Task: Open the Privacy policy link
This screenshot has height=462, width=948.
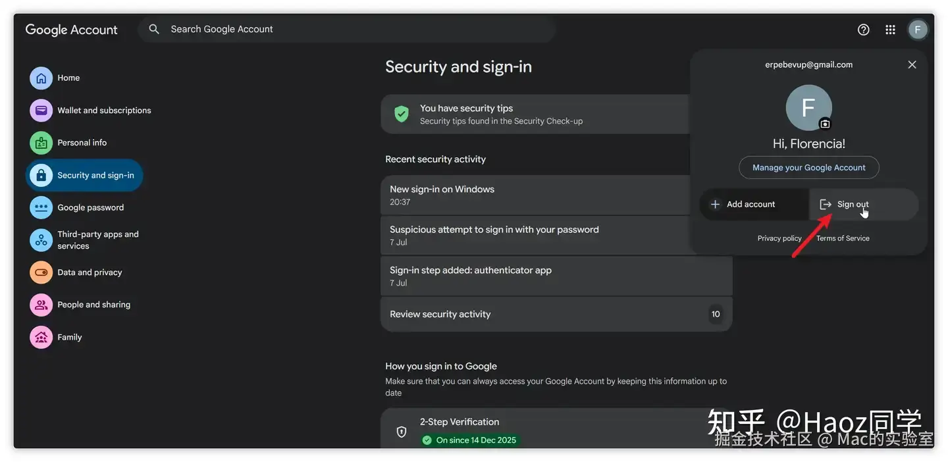Action: coord(779,238)
